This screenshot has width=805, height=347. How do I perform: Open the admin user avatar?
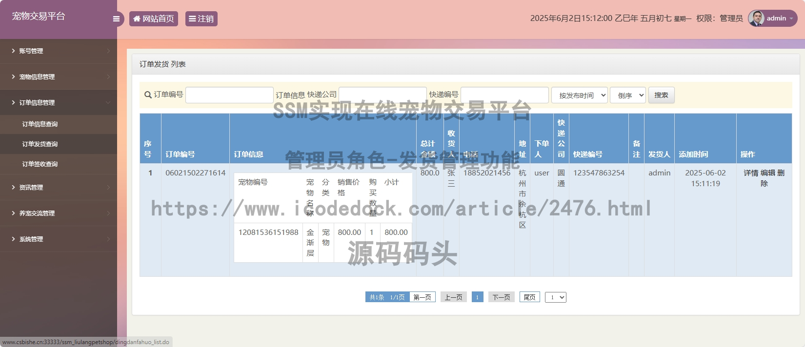[x=756, y=18]
